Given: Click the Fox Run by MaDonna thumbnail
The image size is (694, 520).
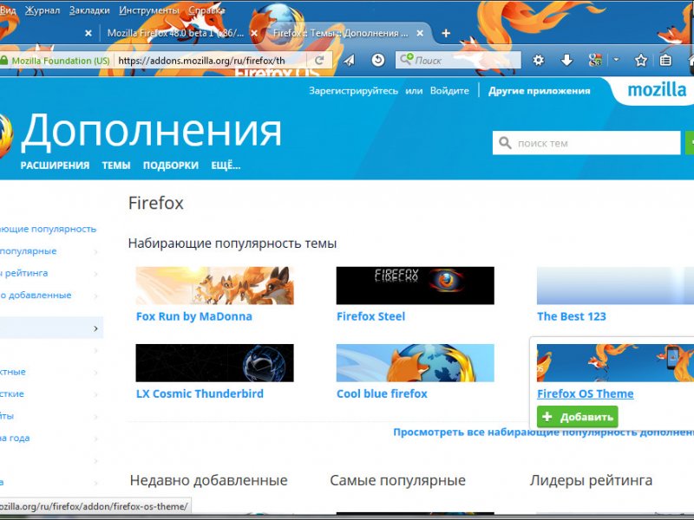Looking at the screenshot, I should point(214,285).
